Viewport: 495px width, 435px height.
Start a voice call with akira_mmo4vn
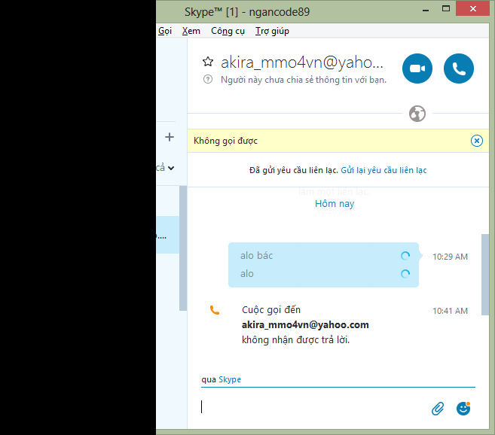click(x=458, y=68)
